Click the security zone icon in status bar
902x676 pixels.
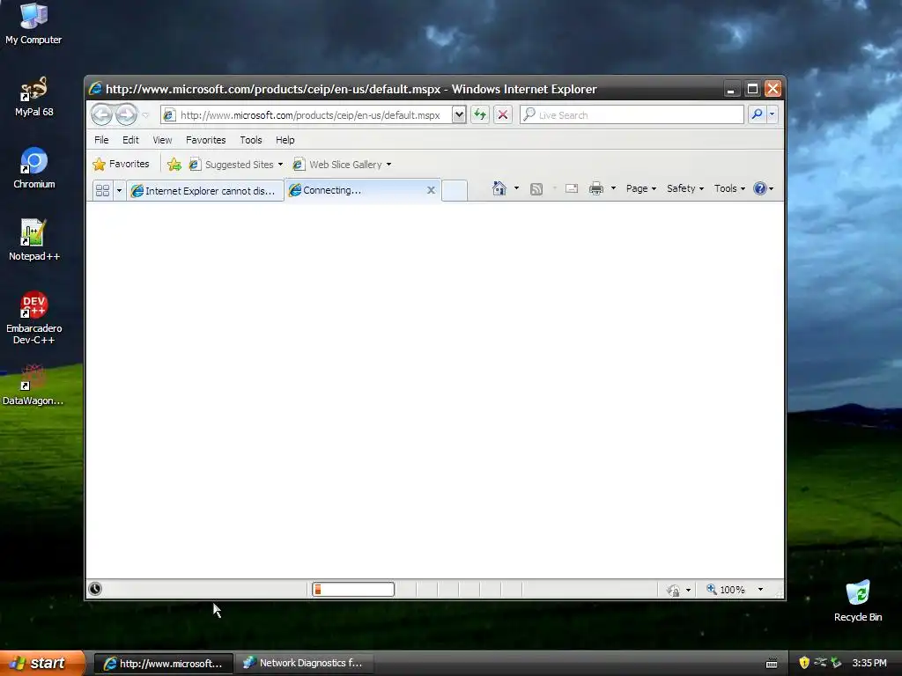pos(673,590)
